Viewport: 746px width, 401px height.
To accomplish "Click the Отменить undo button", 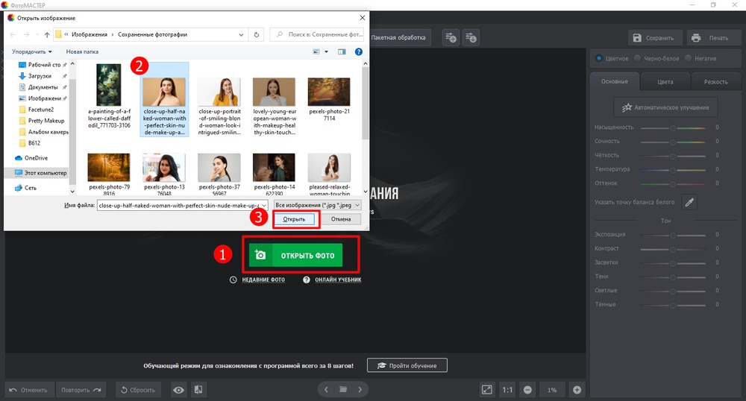I will click(x=28, y=390).
